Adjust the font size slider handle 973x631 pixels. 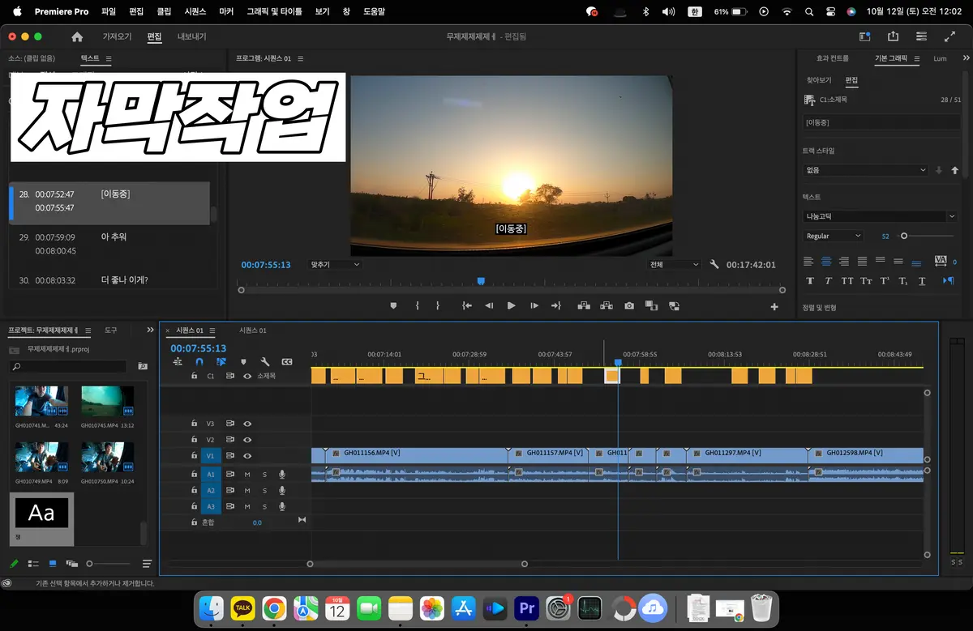[904, 236]
